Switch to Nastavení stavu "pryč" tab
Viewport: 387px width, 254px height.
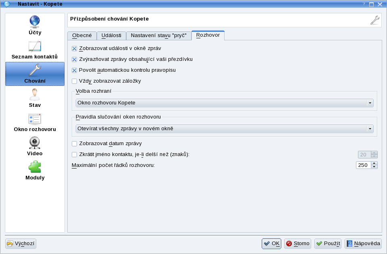coord(159,35)
